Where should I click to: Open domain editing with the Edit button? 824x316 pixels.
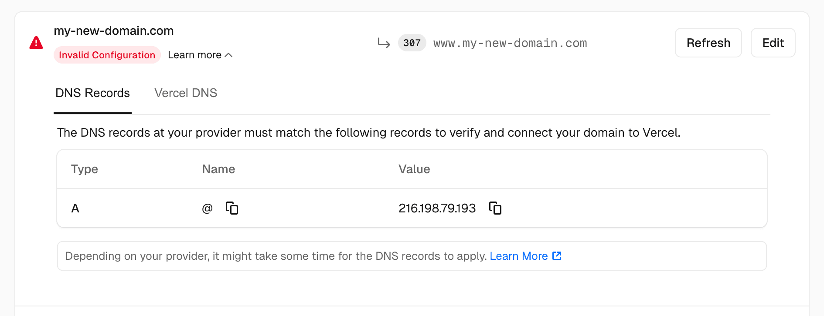click(x=773, y=43)
